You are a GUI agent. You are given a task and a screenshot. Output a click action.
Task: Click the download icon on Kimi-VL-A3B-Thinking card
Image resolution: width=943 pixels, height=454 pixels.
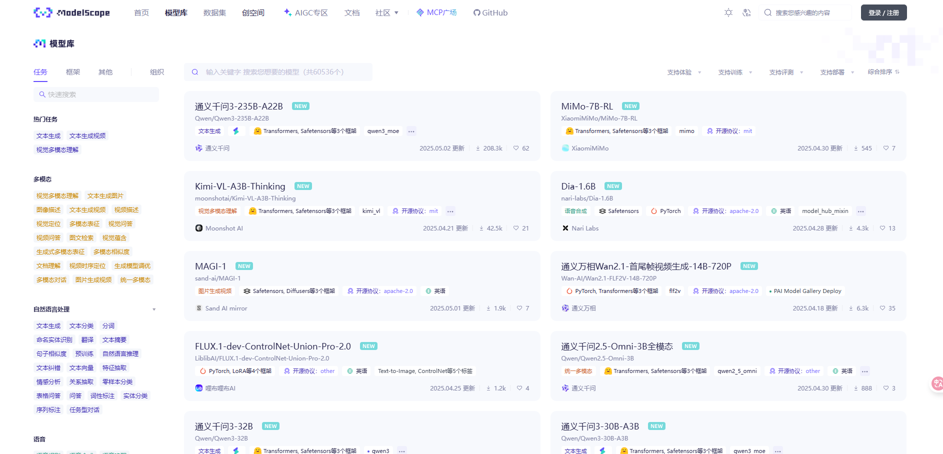coord(481,228)
